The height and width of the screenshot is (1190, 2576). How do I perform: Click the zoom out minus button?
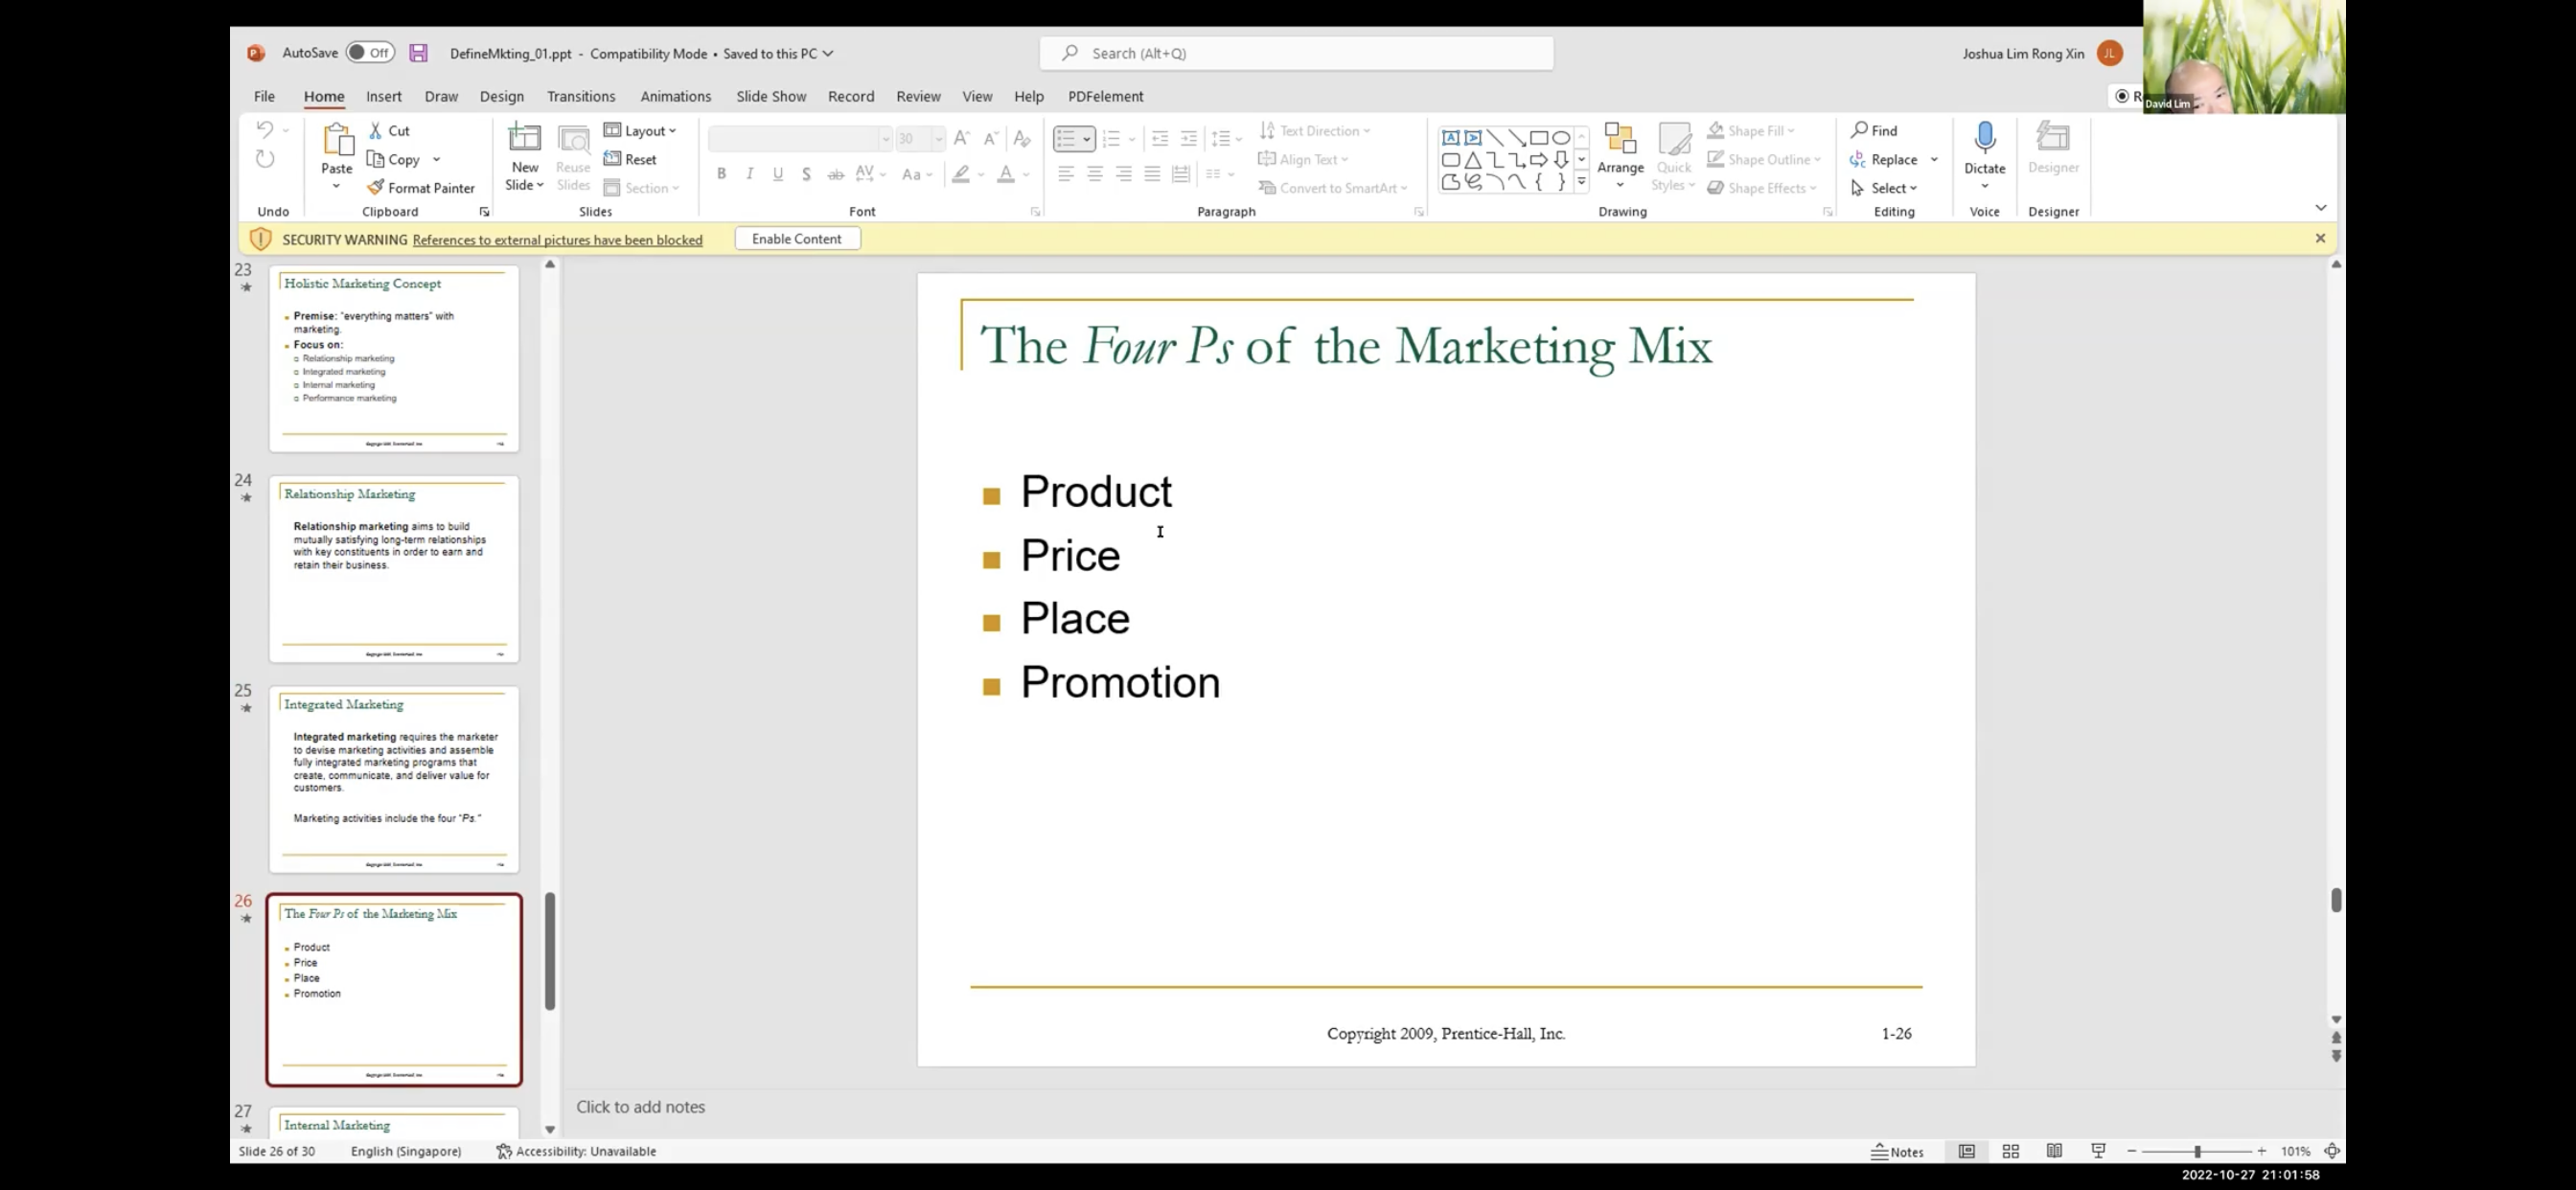point(2131,1151)
